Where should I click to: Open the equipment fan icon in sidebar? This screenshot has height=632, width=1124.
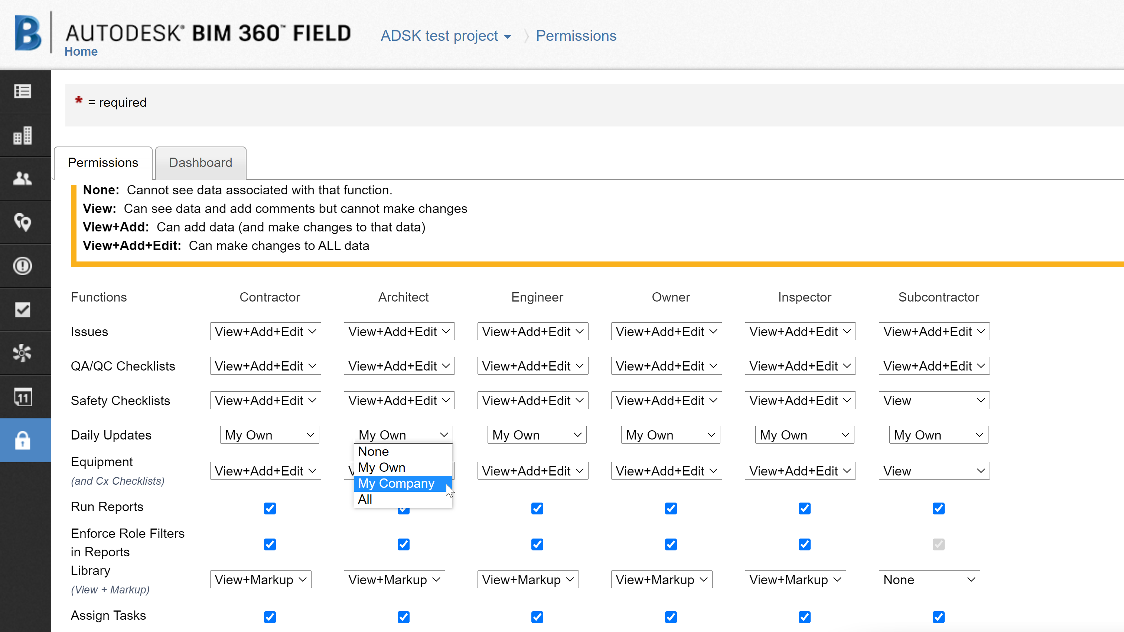click(x=22, y=353)
